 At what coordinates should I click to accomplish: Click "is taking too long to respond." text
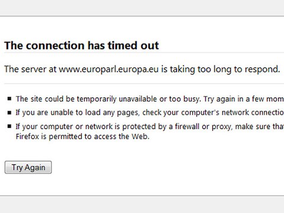pyautogui.click(x=220, y=69)
